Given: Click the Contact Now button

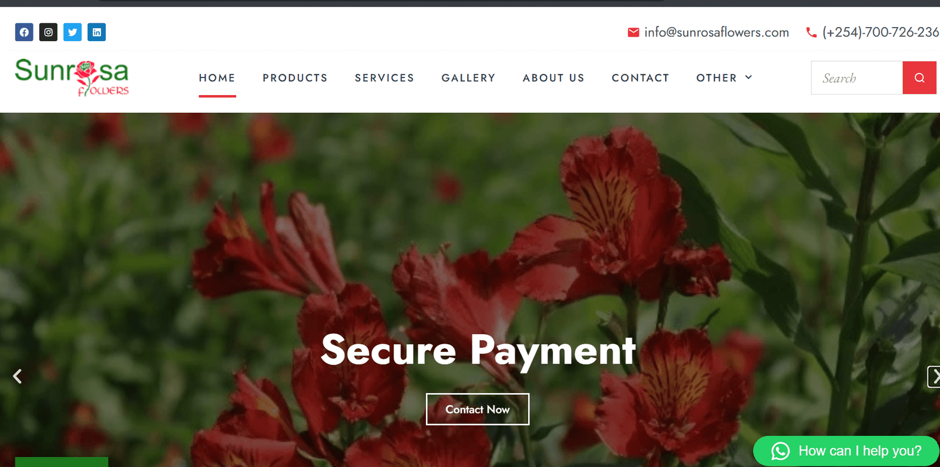Looking at the screenshot, I should click(x=478, y=409).
